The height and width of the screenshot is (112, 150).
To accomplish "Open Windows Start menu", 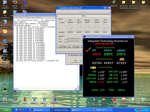I will point(6,110).
